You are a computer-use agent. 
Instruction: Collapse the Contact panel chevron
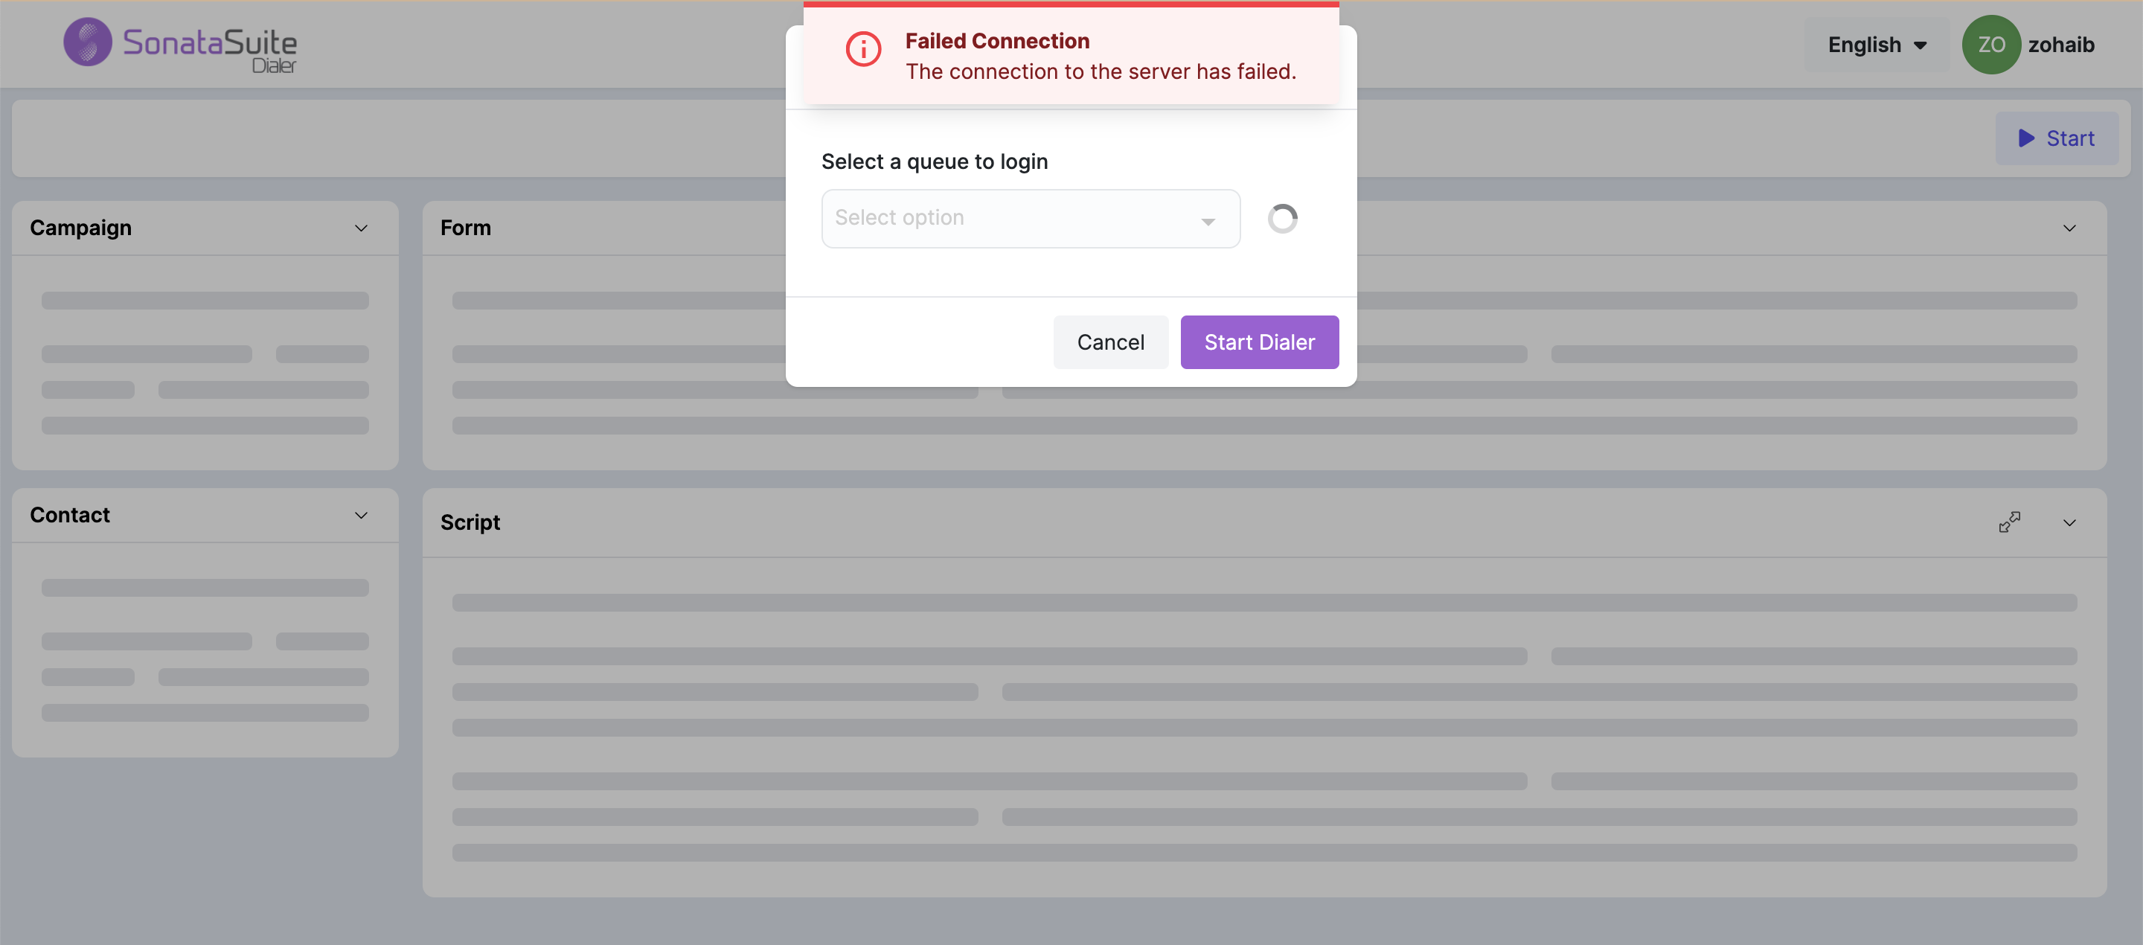click(x=361, y=516)
